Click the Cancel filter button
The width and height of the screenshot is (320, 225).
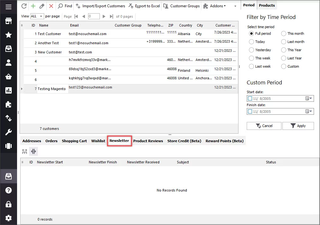(x=264, y=126)
